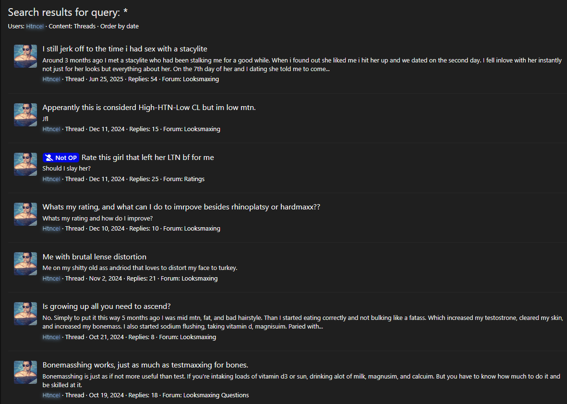Click avatar beside "Me with brutal lense distortion"
Viewport: 567px width, 404px height.
click(x=25, y=264)
